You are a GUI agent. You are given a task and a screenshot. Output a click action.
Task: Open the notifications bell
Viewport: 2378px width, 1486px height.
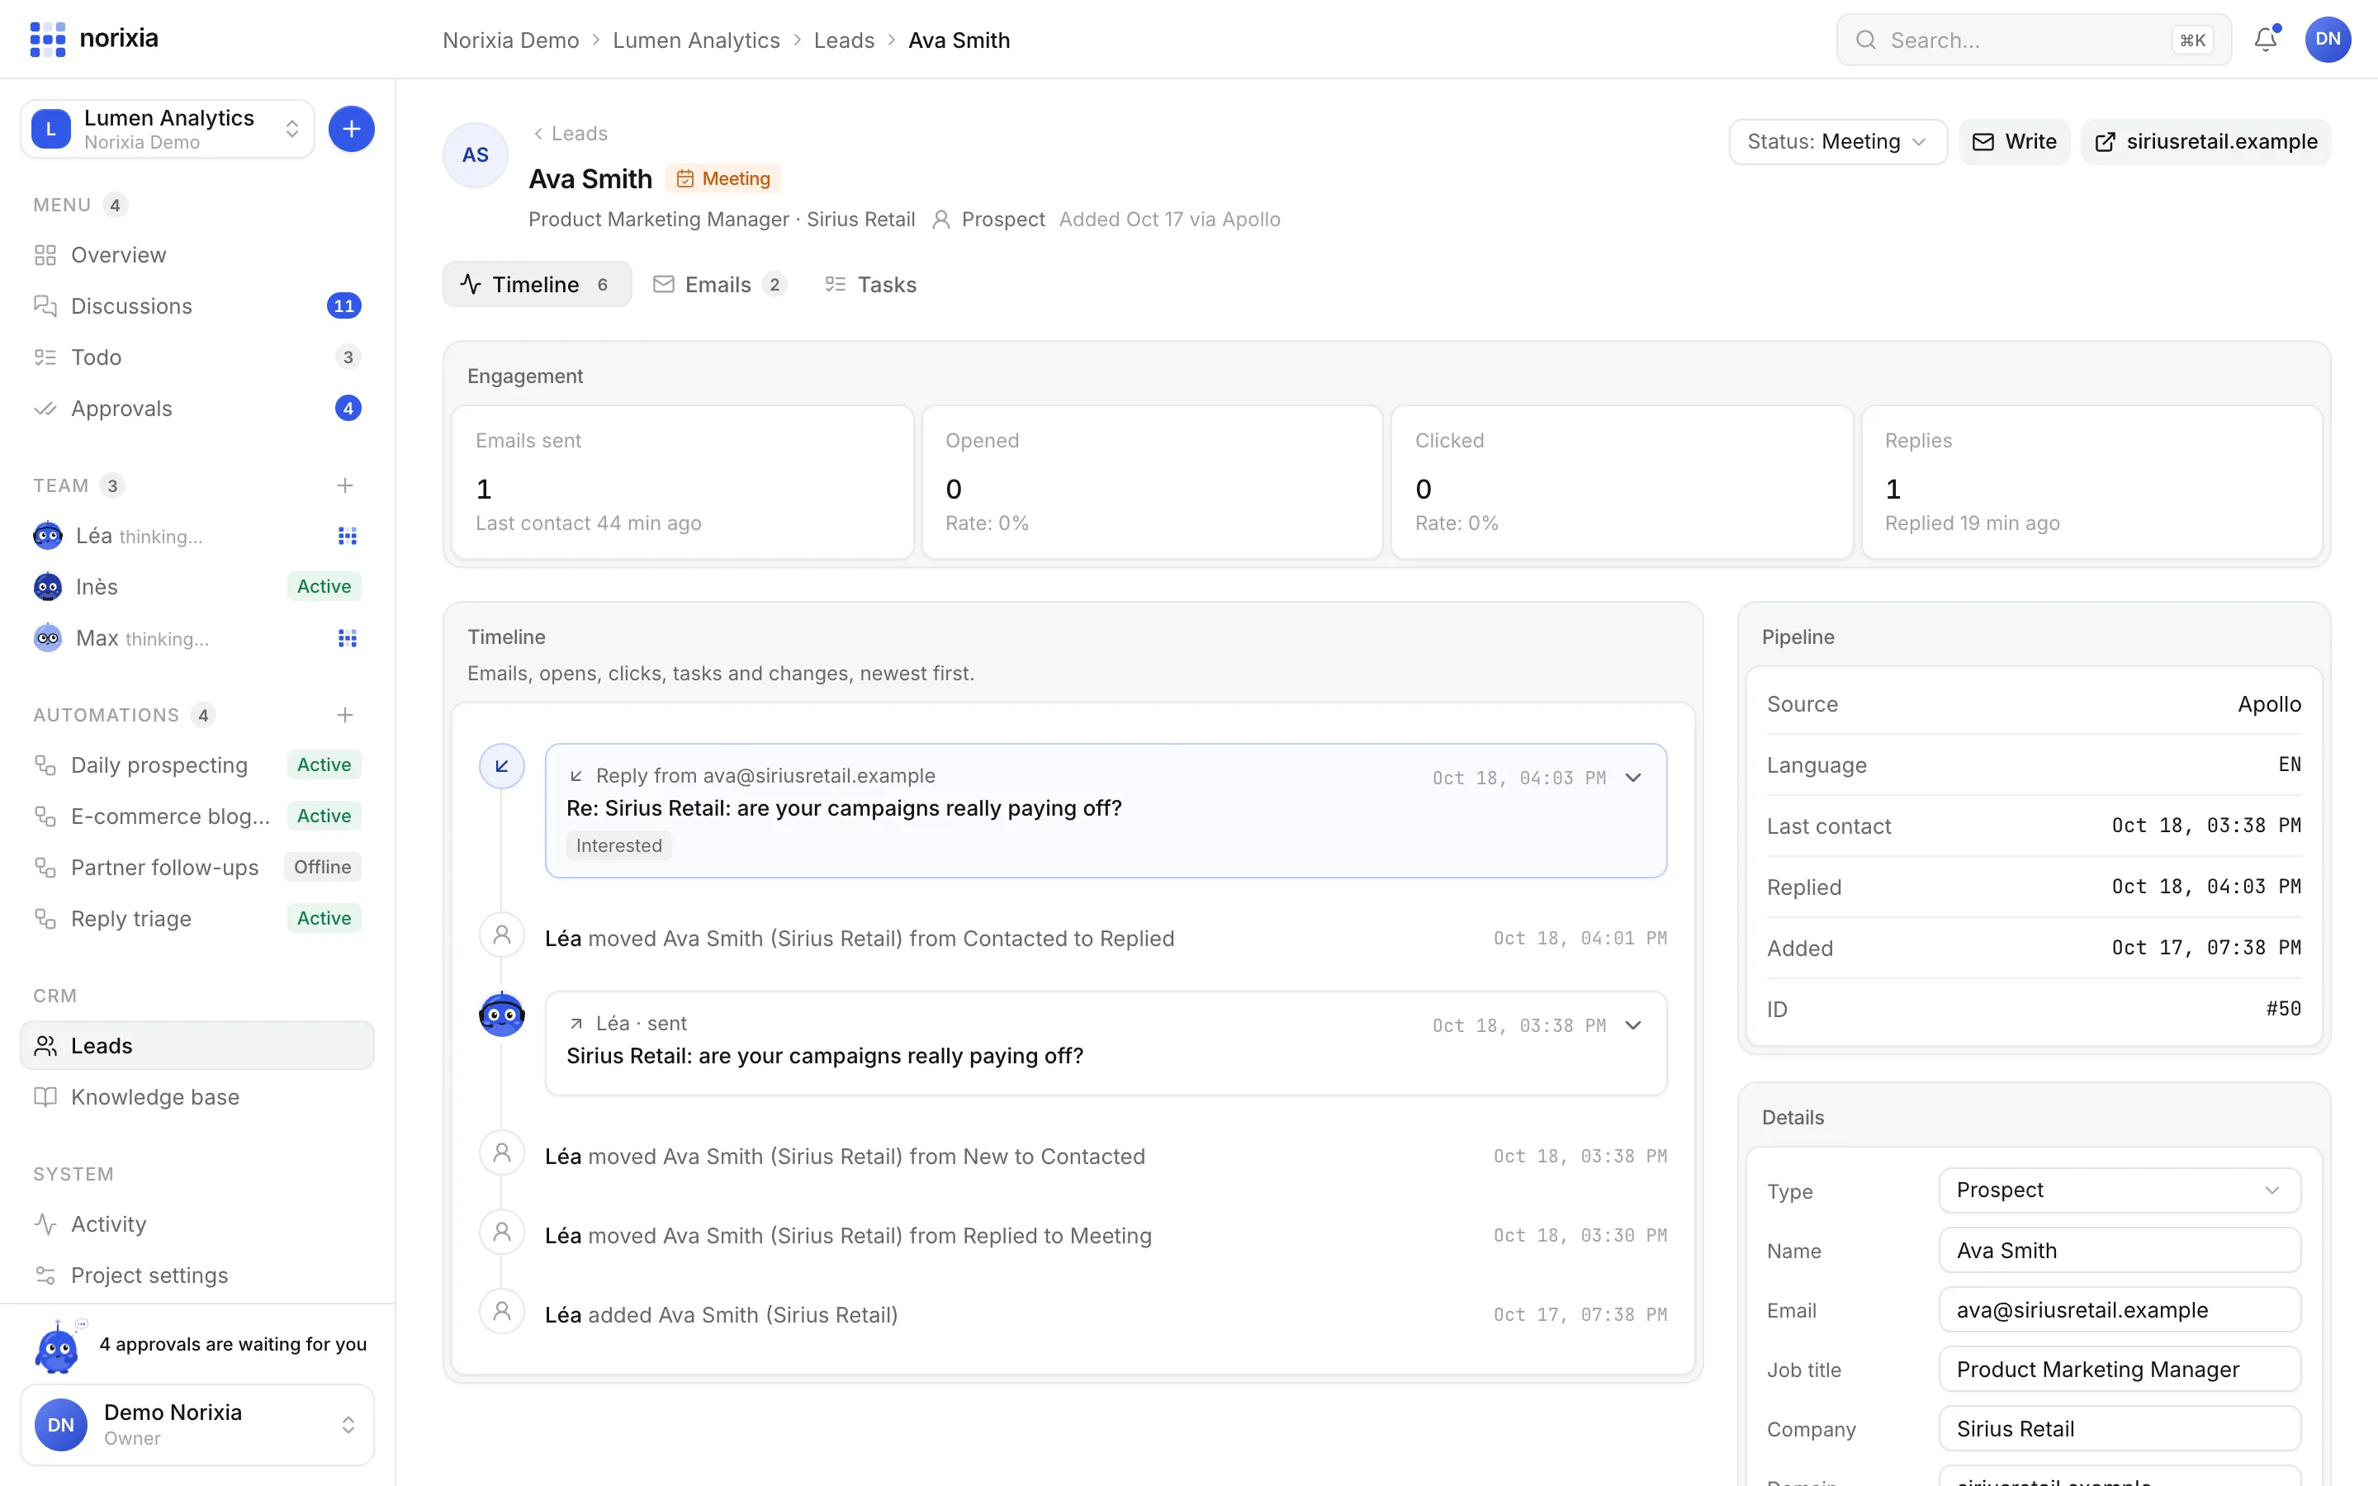[x=2265, y=40]
